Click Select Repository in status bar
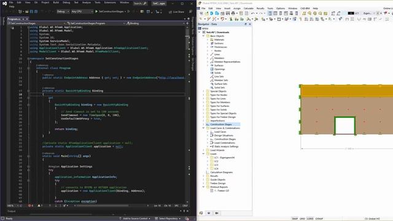The width and height of the screenshot is (393, 221). [x=168, y=219]
